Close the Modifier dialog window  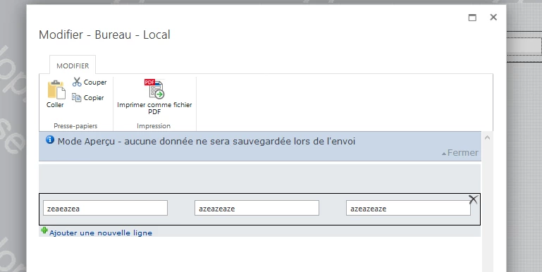coord(493,18)
